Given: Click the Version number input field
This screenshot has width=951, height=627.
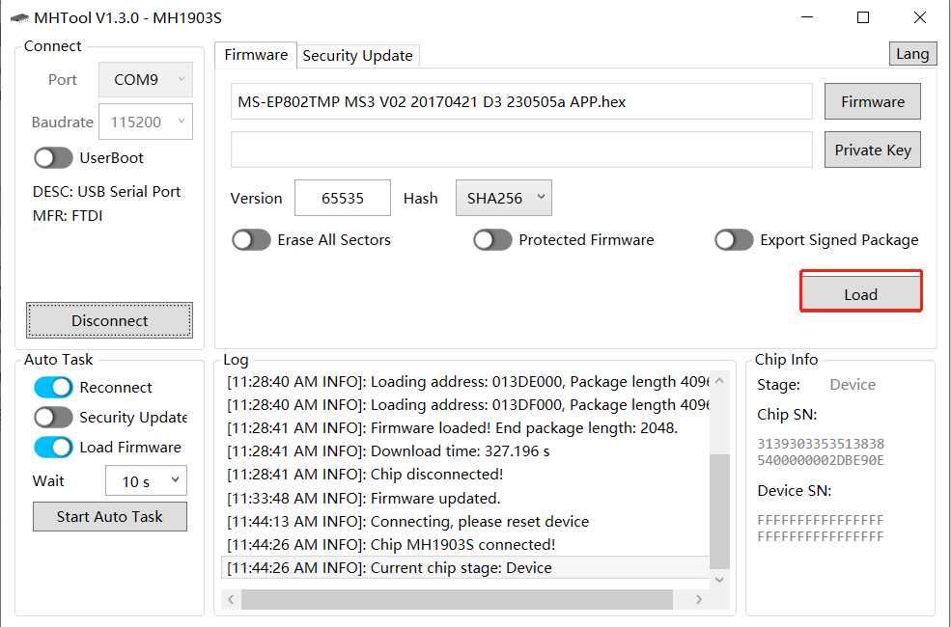Looking at the screenshot, I should point(343,198).
